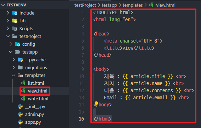Expand the config folder chevron
The width and height of the screenshot is (201, 128).
11,44
